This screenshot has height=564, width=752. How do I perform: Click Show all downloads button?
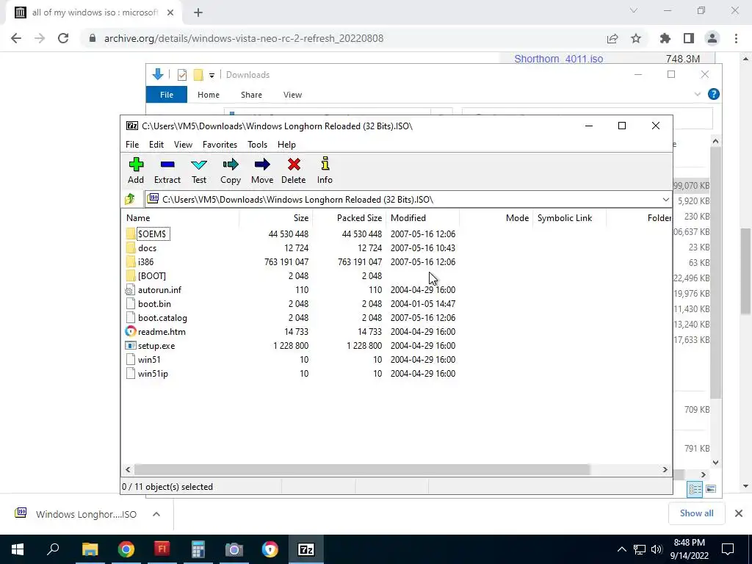tap(696, 513)
